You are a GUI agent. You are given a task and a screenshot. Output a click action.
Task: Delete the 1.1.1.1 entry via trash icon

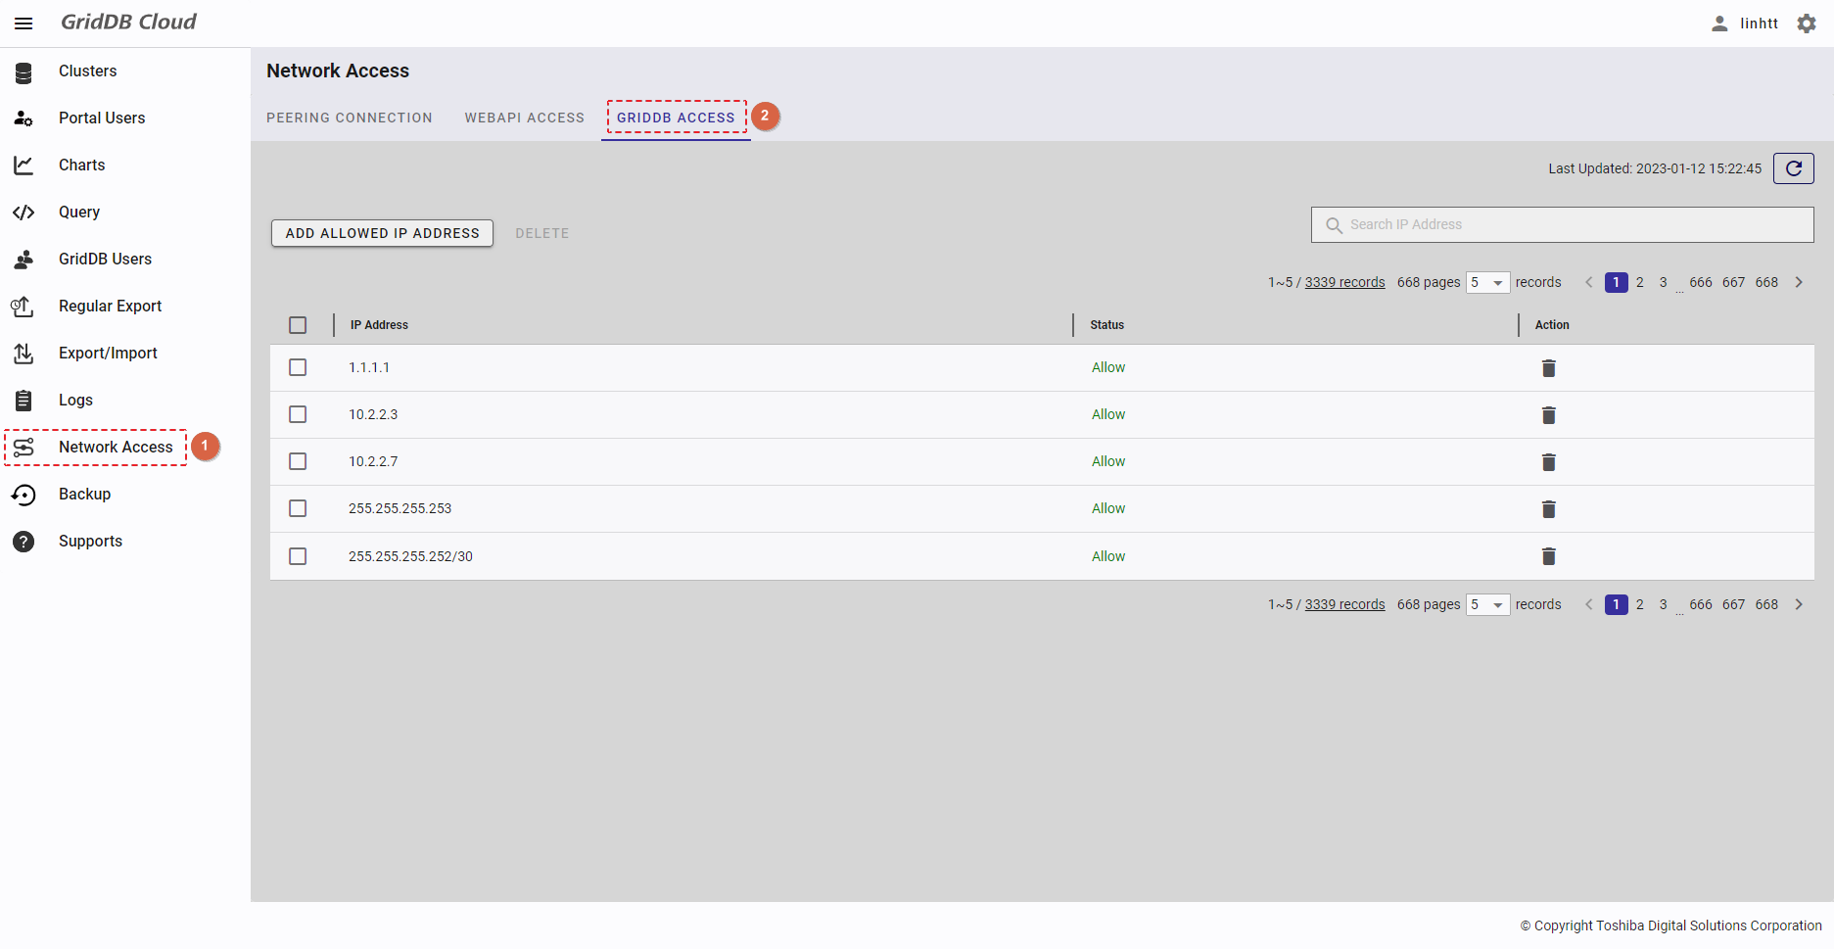[1548, 368]
